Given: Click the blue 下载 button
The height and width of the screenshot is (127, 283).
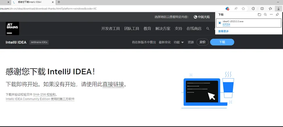Looking at the screenshot, I should (222, 42).
